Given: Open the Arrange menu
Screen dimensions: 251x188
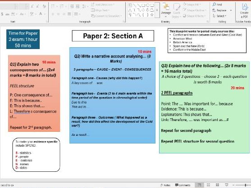Looking at the screenshot, I should click(x=166, y=10).
